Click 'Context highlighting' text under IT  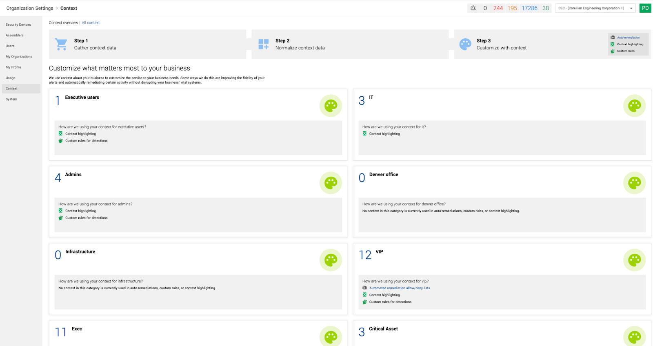coord(384,134)
